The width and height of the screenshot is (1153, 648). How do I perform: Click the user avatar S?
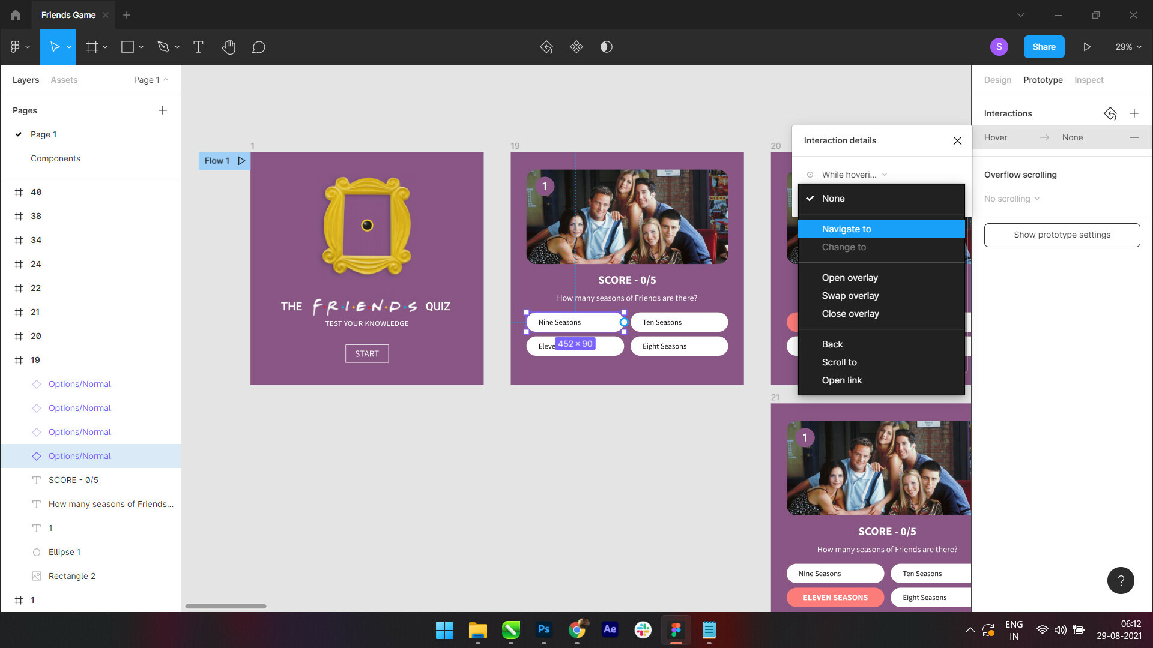click(999, 47)
